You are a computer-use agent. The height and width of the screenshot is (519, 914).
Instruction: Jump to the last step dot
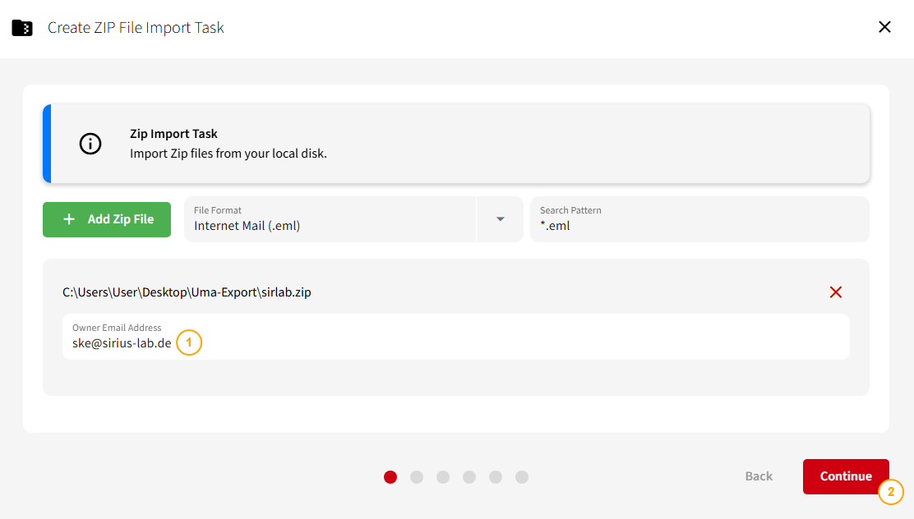522,477
